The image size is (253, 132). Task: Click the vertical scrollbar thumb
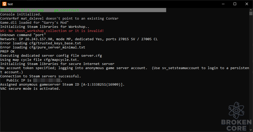tap(251, 13)
